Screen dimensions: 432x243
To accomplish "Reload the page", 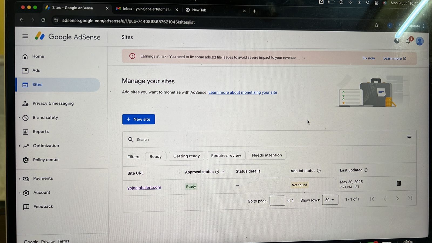I will click(43, 20).
